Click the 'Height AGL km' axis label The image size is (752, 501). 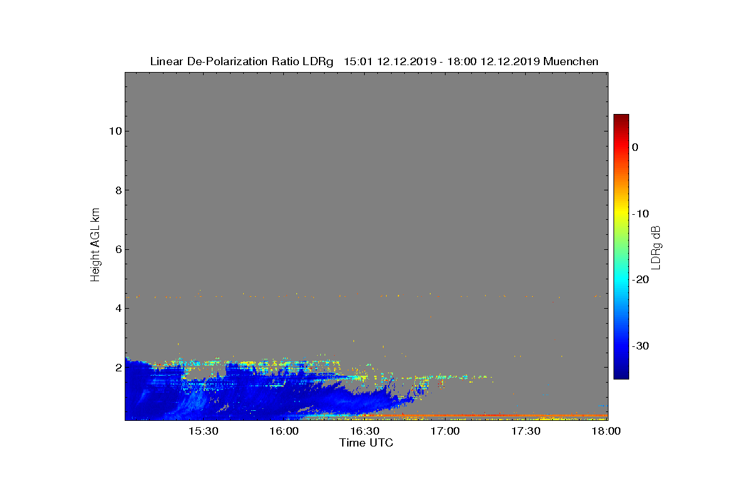click(x=95, y=246)
